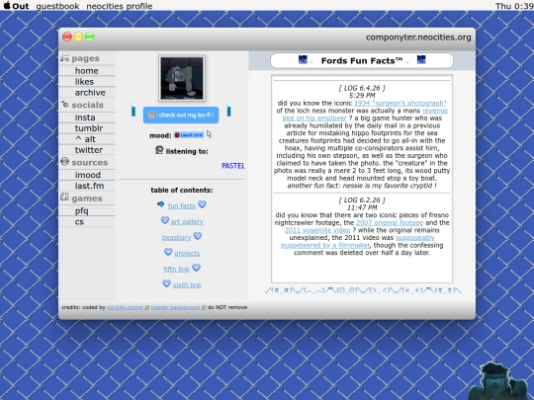534x400 pixels.
Task: Open the sixth link entry
Action: coord(187,285)
